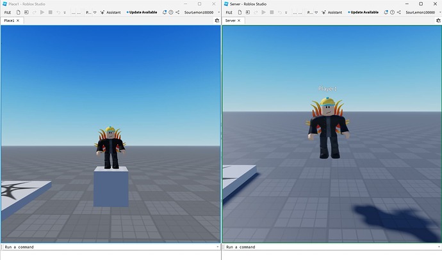Close the Server document tab

239,20
